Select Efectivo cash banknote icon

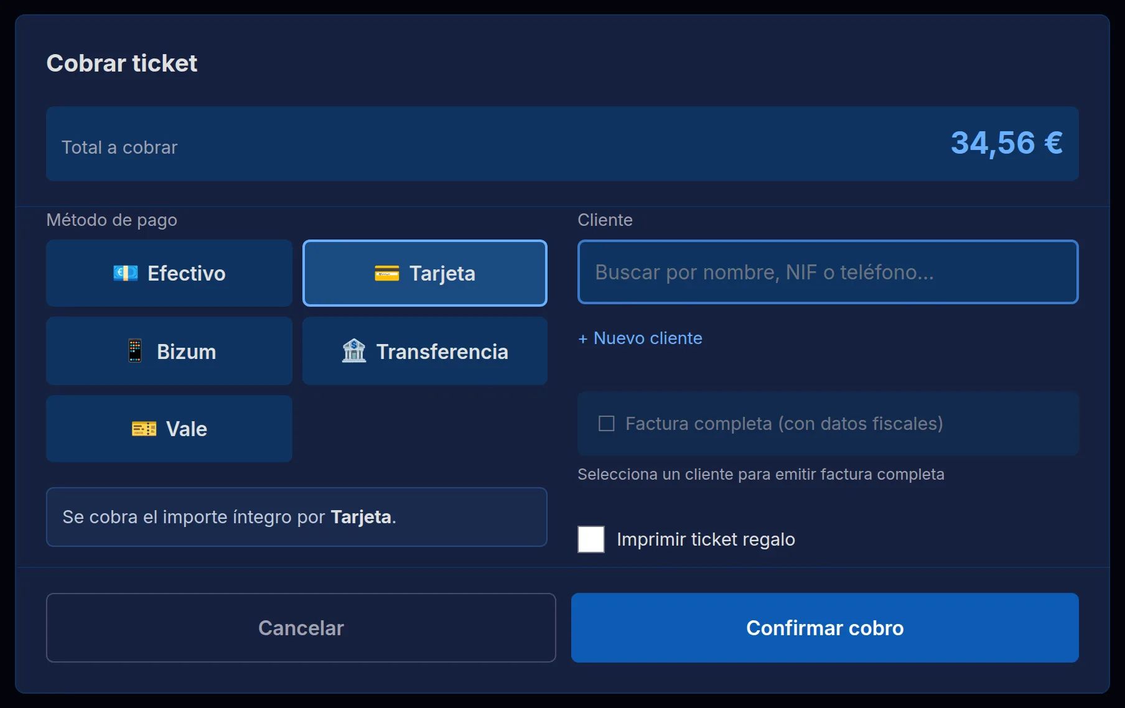point(126,273)
